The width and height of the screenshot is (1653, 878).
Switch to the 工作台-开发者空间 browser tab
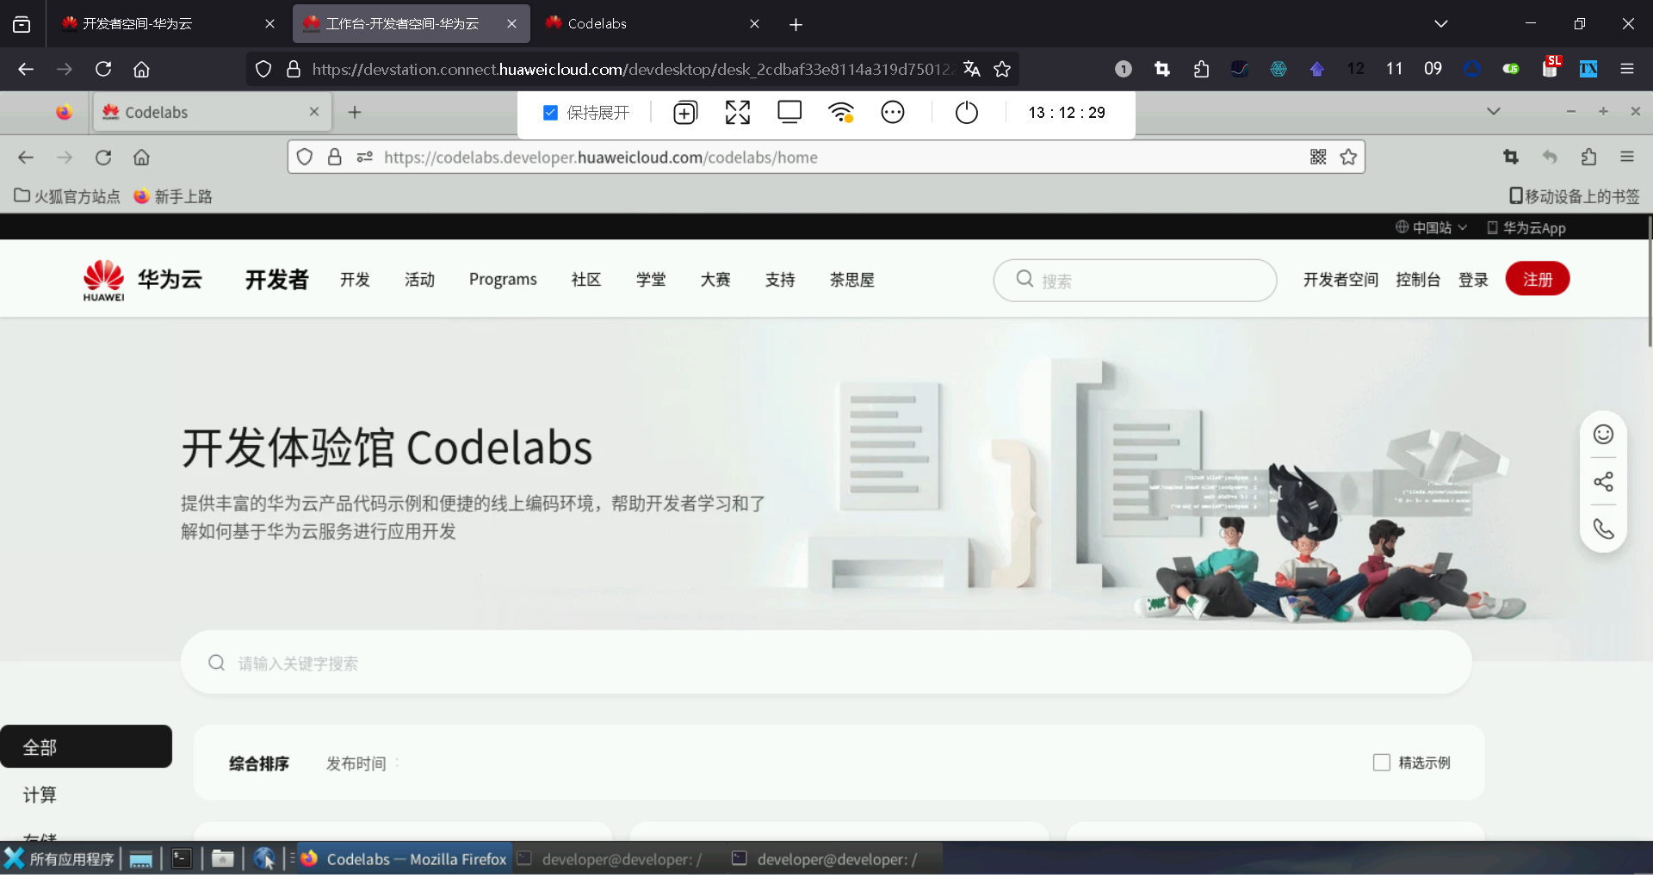[400, 23]
